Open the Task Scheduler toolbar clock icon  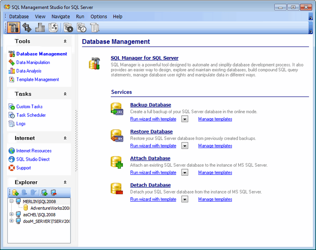click(x=82, y=28)
